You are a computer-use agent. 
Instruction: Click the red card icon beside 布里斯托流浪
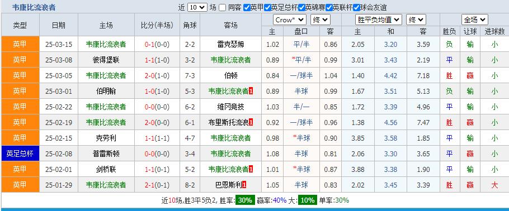[251, 122]
